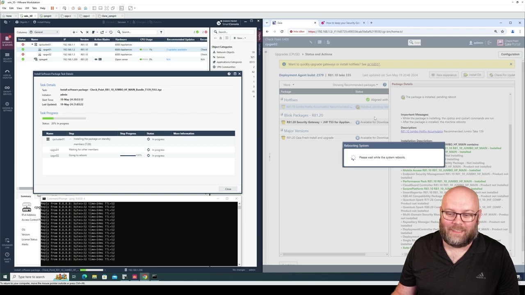Click help question icon in Gaia packages panel
The image size is (525, 295).
385,85
